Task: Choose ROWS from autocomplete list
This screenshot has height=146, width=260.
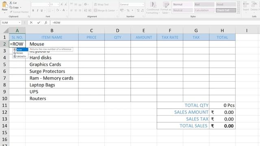Action: pyautogui.click(x=20, y=53)
